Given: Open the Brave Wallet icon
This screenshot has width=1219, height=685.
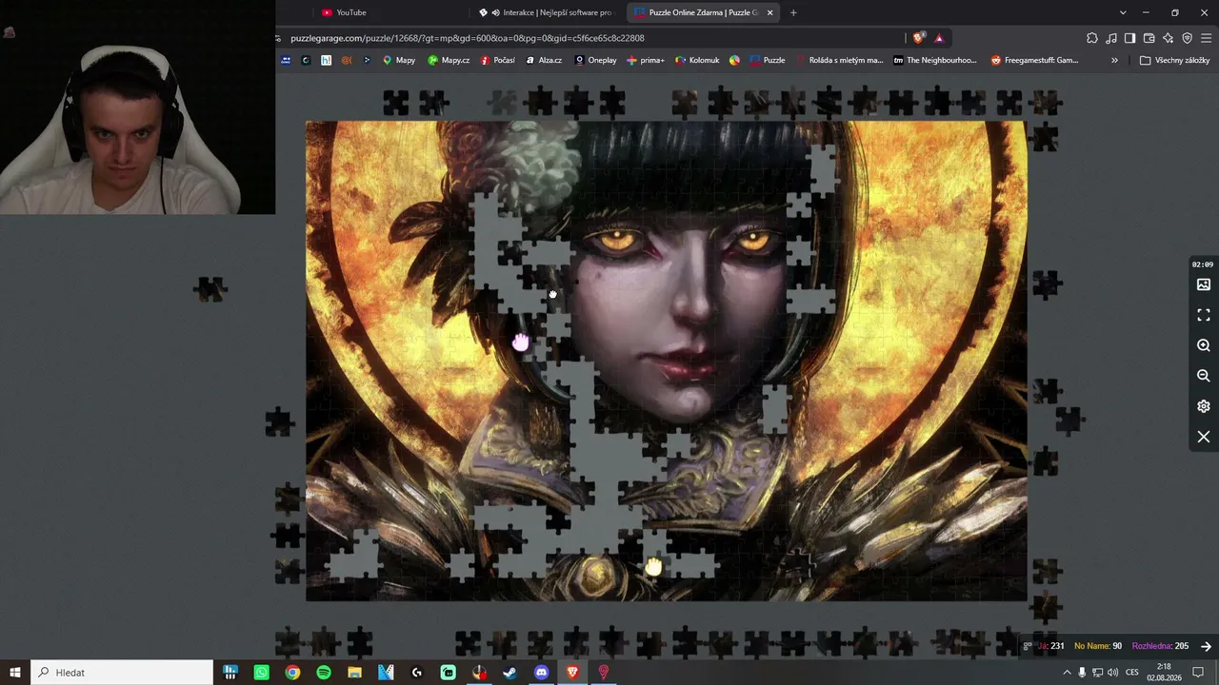Looking at the screenshot, I should coord(1149,38).
